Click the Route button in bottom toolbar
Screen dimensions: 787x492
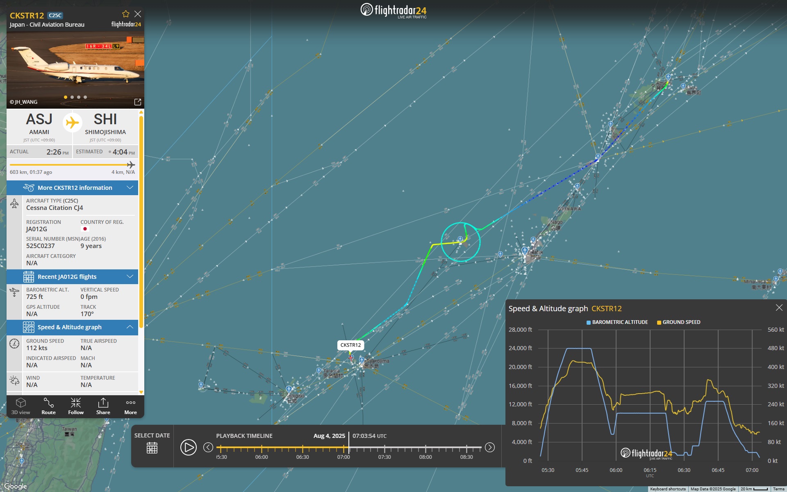tap(48, 406)
